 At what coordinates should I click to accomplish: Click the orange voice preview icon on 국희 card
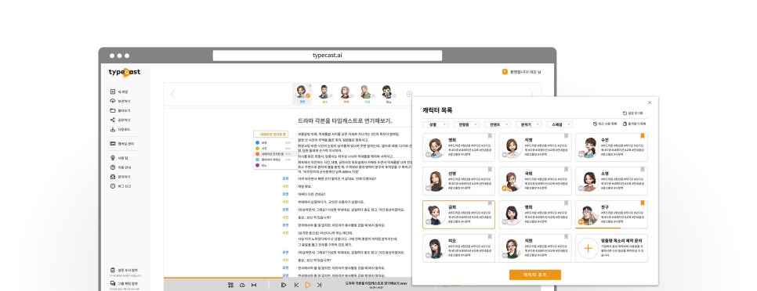[x=505, y=189]
